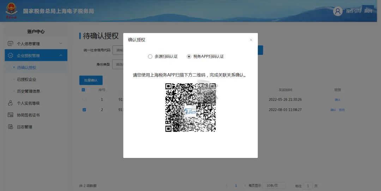Click the 2022-08-03 11:08:27 timestamp cell
The image size is (381, 191).
[x=285, y=109]
